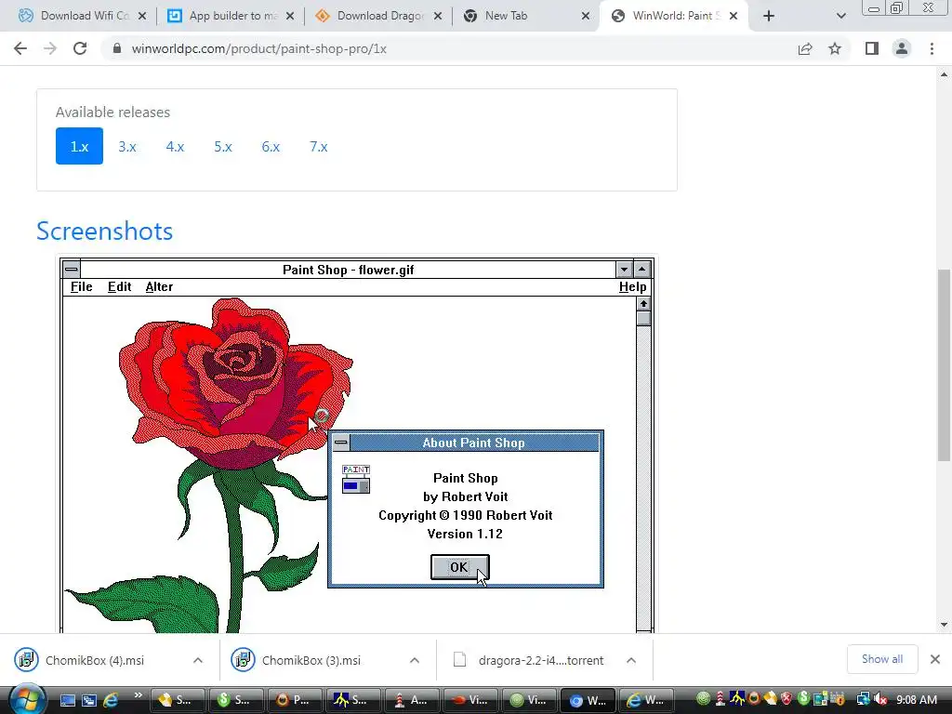Screen dimensions: 952x714
Task: Click the browser forward arrow
Action: click(x=50, y=48)
